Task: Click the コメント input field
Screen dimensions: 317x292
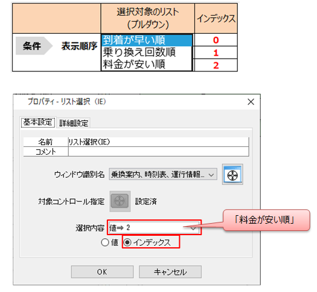Action: 158,151
